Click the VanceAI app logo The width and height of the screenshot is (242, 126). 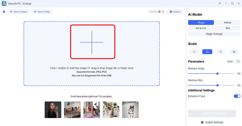pyautogui.click(x=4, y=3)
